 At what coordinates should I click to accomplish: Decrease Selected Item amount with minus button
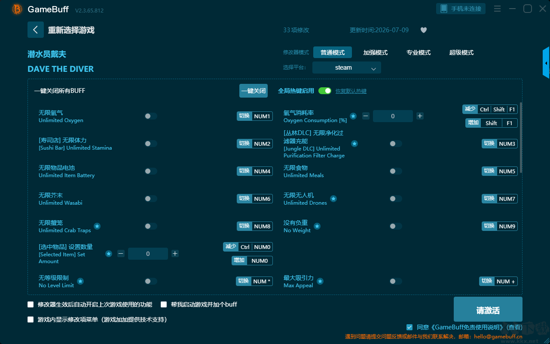pos(121,254)
